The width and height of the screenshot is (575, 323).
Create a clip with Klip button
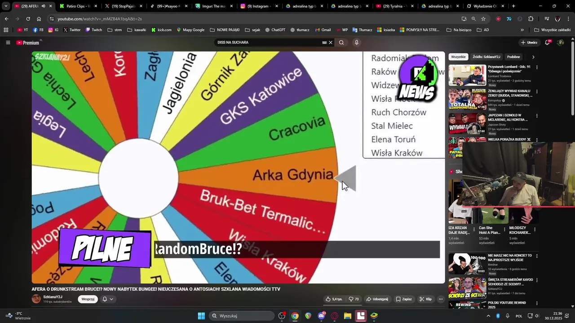point(425,299)
